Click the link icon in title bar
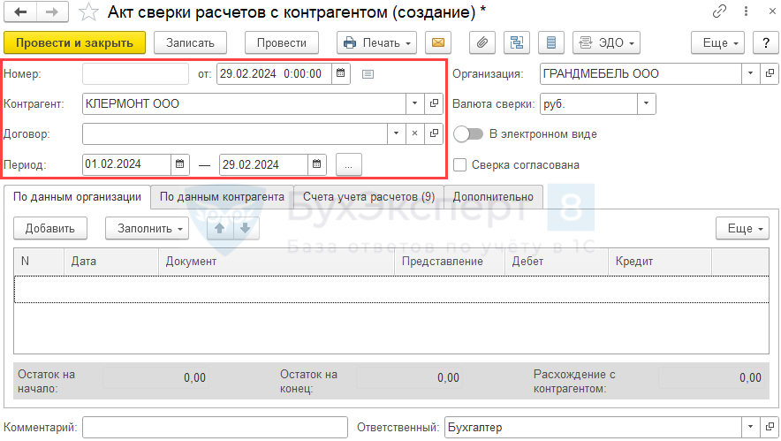Image resolution: width=781 pixels, height=441 pixels. pos(721,11)
